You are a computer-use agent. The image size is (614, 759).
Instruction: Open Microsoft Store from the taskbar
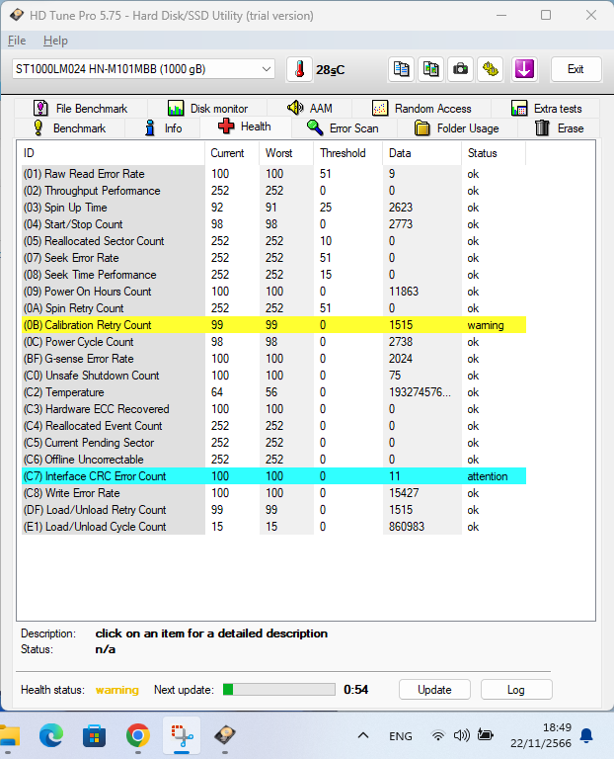(x=95, y=735)
